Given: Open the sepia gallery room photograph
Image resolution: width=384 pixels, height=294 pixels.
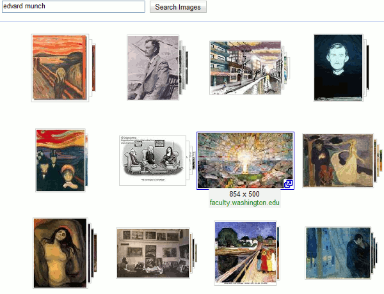Looking at the screenshot, I should tap(153, 253).
